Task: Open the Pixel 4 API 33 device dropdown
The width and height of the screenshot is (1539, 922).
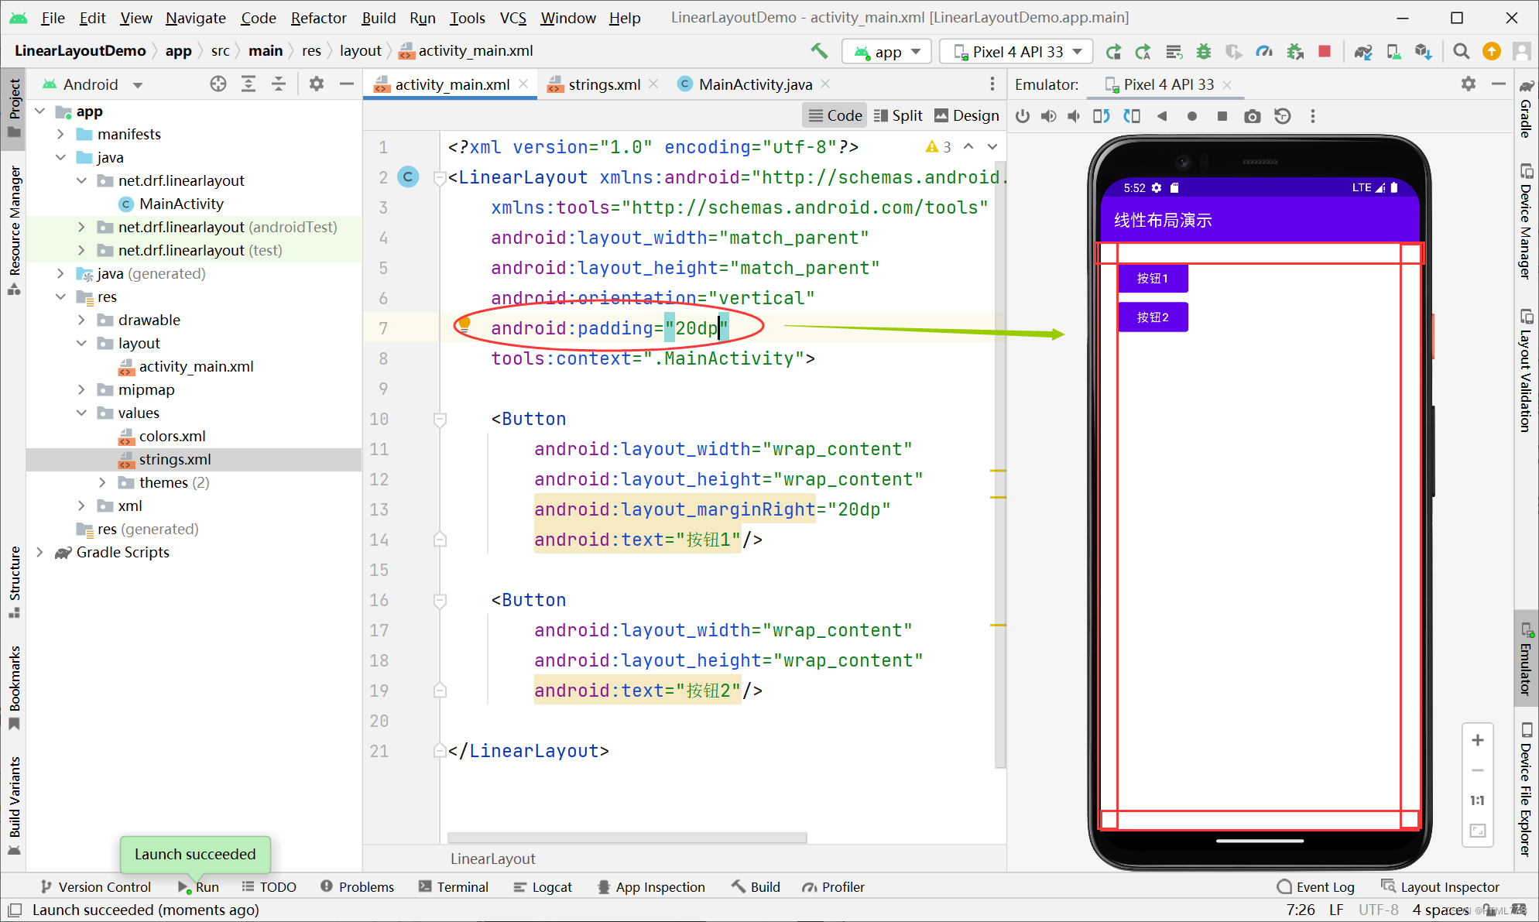Action: point(1016,52)
